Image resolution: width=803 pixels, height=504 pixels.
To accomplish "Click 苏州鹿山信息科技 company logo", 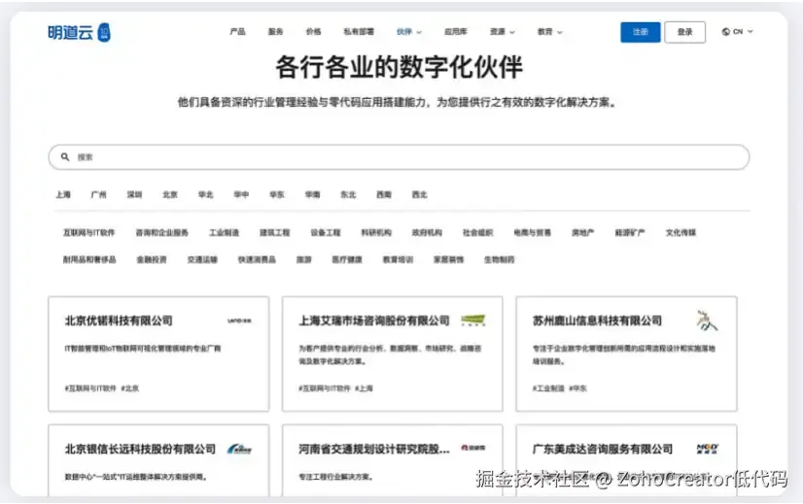I will [x=707, y=320].
